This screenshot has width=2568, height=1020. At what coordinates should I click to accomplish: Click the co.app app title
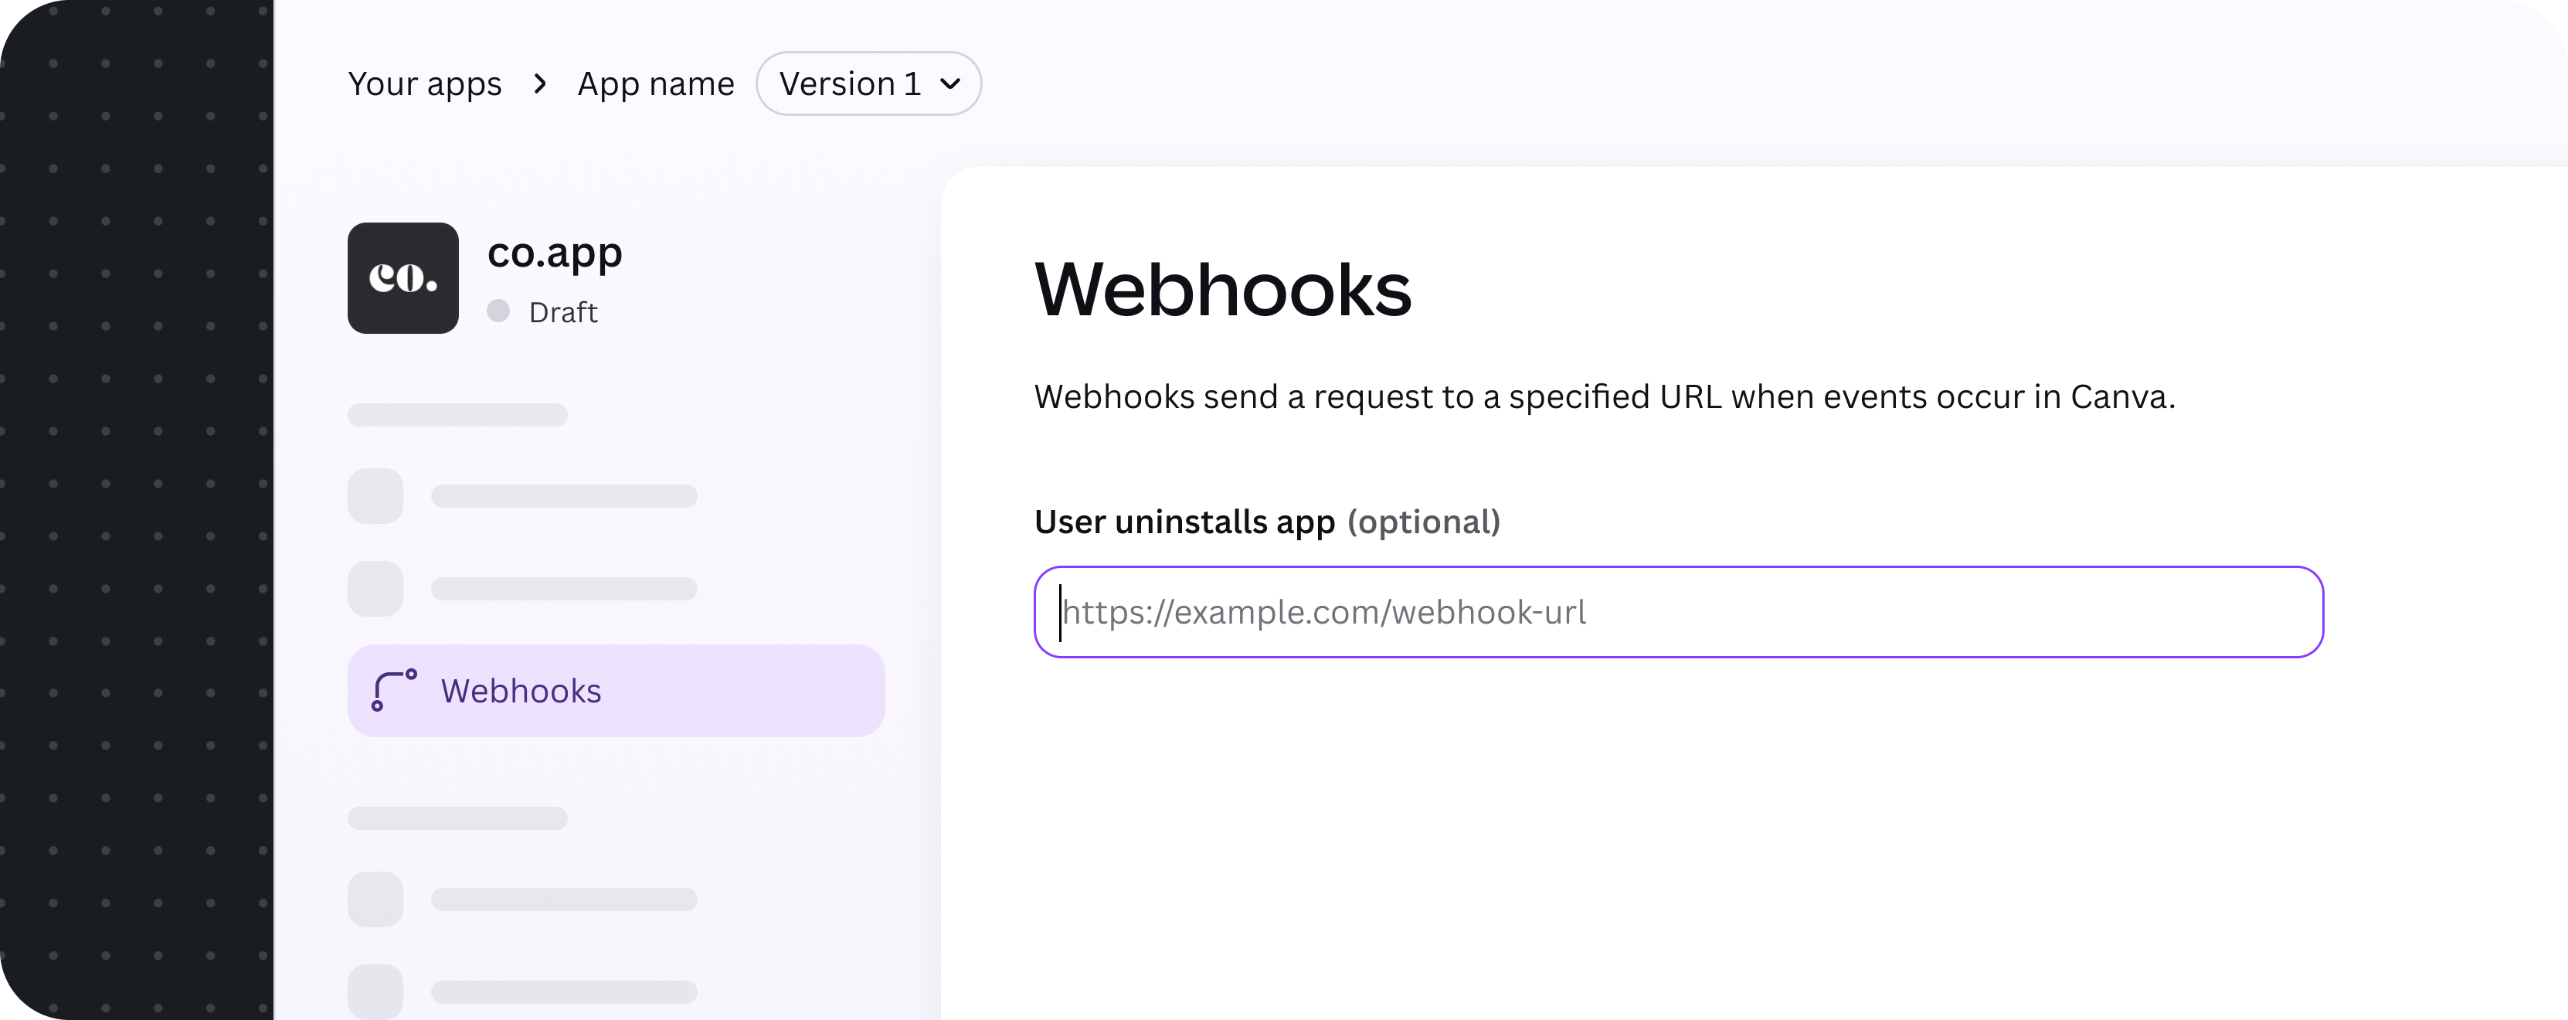coord(555,253)
